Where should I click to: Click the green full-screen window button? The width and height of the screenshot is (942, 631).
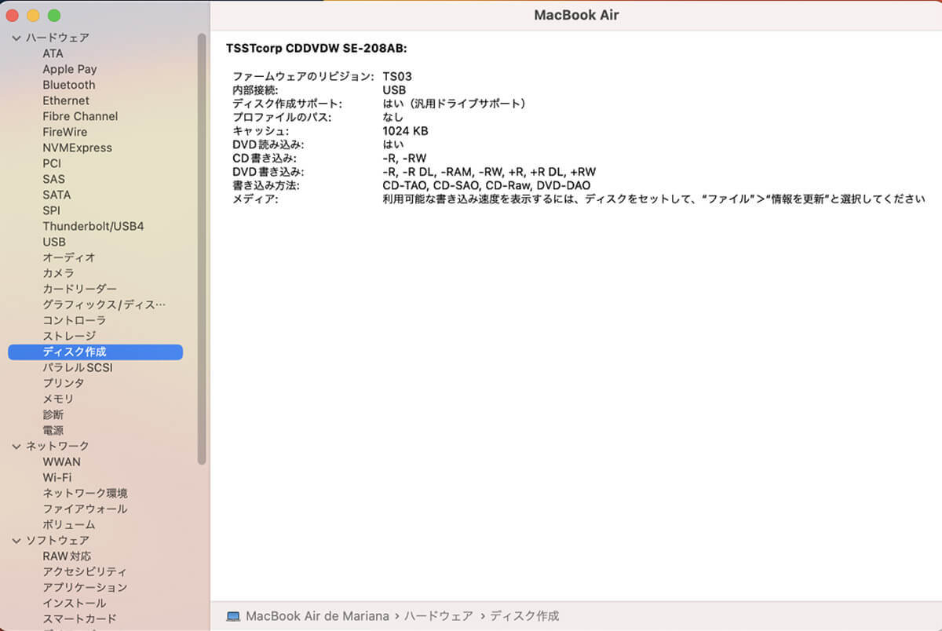[x=54, y=16]
